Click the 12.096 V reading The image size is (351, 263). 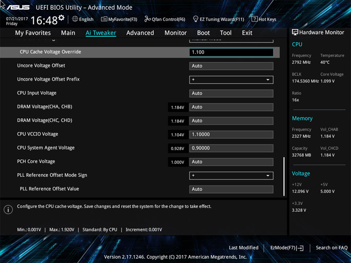(x=300, y=192)
